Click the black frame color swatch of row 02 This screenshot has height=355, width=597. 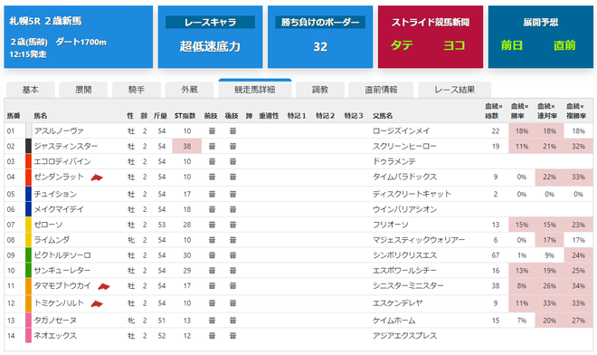click(28, 147)
